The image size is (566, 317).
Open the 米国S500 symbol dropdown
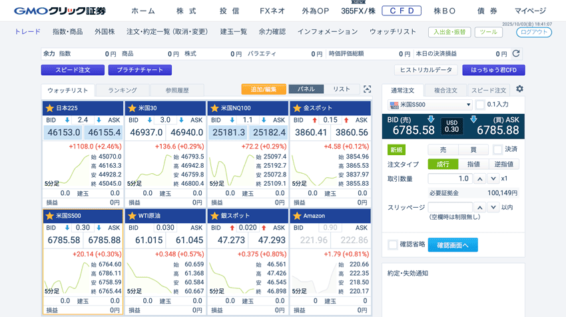429,105
